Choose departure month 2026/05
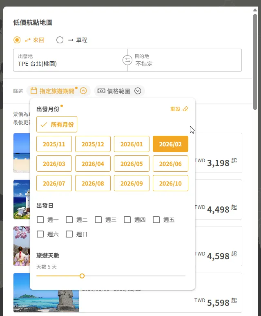This screenshot has width=261, height=316. 132,164
